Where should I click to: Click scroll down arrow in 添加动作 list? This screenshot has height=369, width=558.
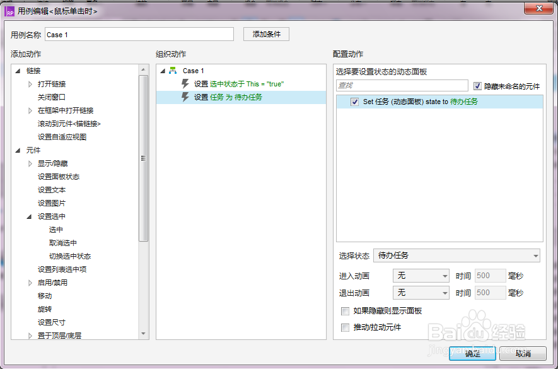[x=143, y=334]
